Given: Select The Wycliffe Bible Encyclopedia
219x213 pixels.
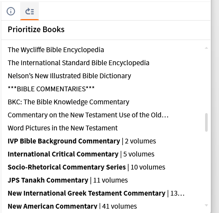Looking at the screenshot, I should (x=56, y=50).
